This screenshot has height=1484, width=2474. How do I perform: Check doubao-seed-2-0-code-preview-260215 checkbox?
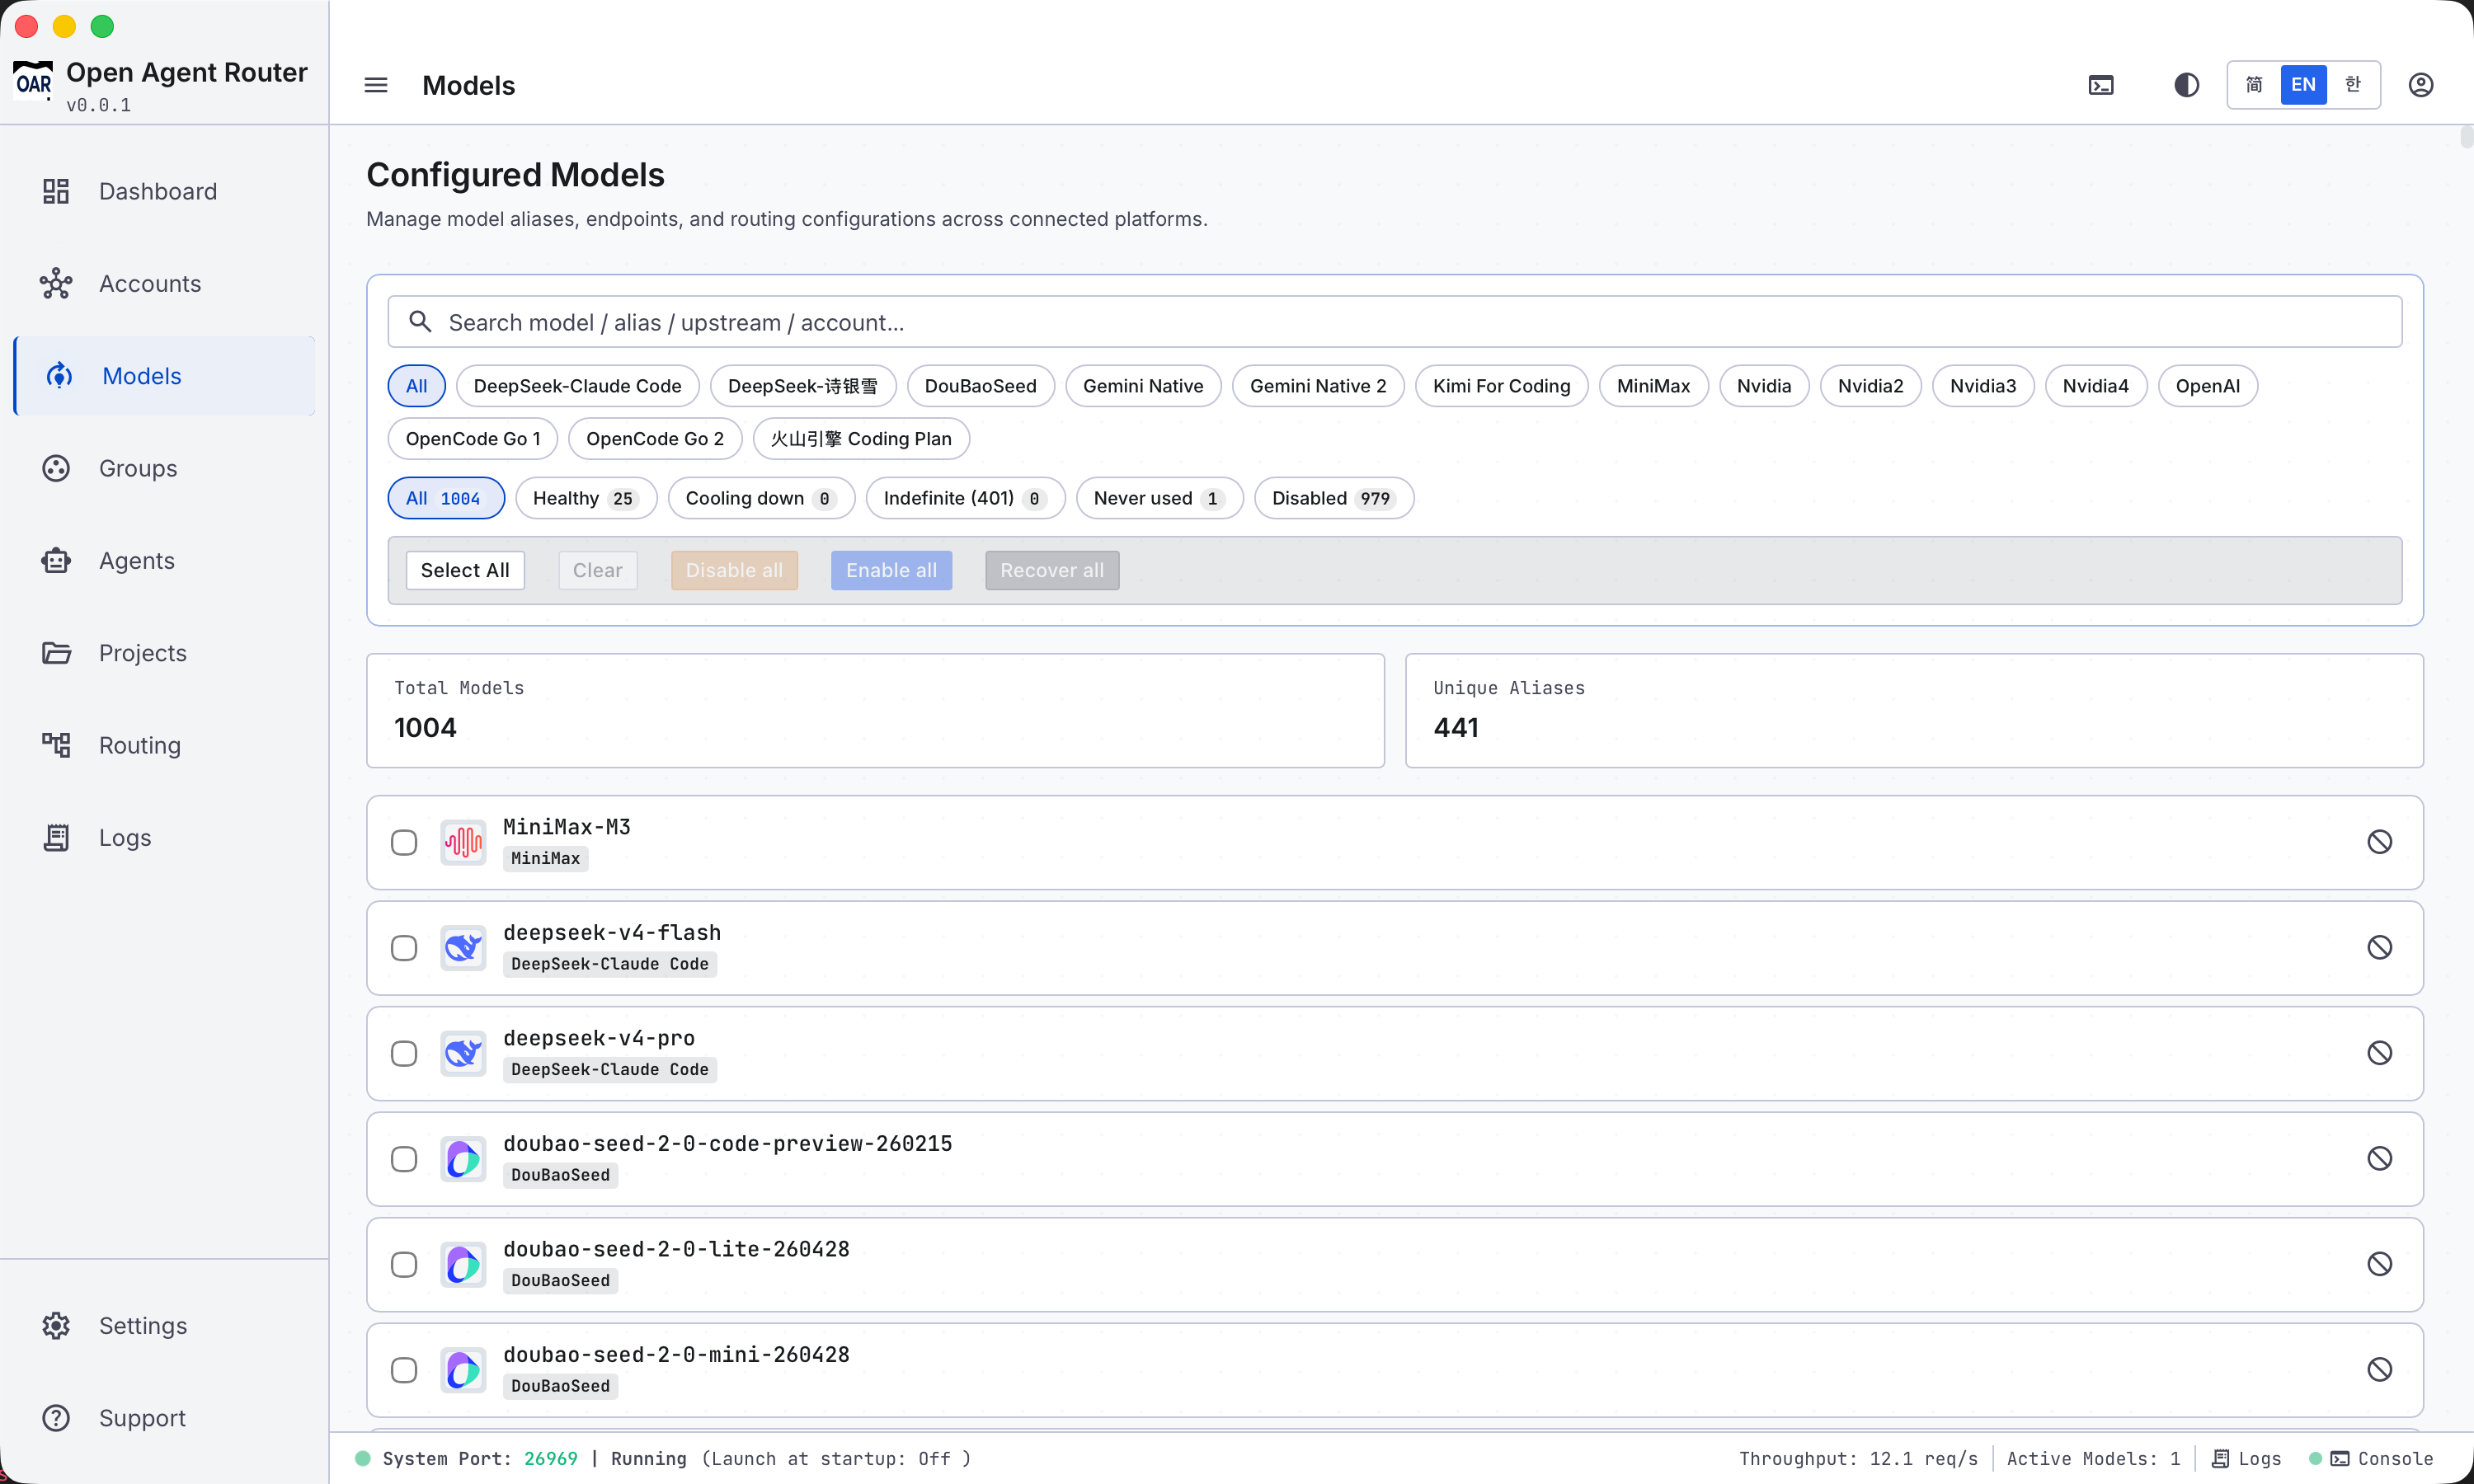[404, 1159]
